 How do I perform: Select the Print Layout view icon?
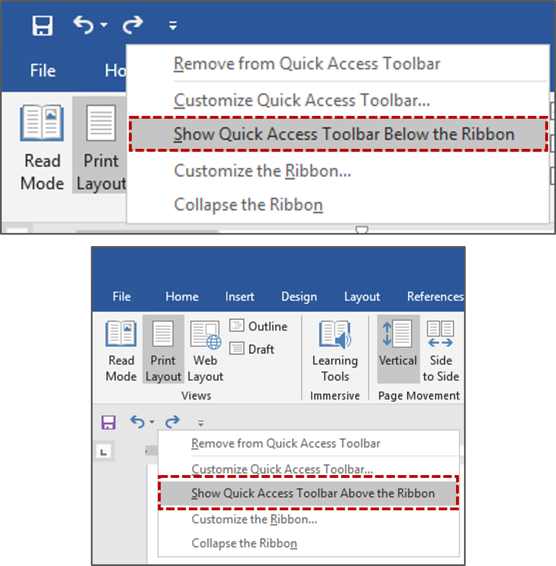click(x=163, y=349)
